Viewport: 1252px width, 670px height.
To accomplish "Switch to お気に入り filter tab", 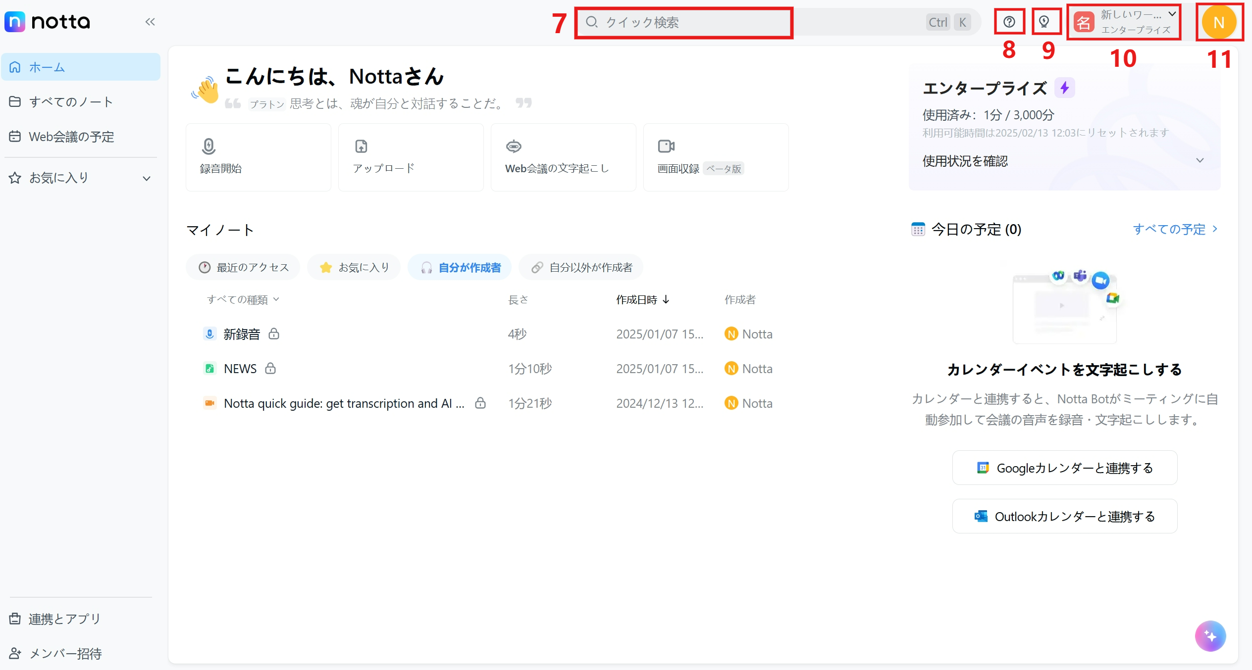I will pyautogui.click(x=354, y=267).
